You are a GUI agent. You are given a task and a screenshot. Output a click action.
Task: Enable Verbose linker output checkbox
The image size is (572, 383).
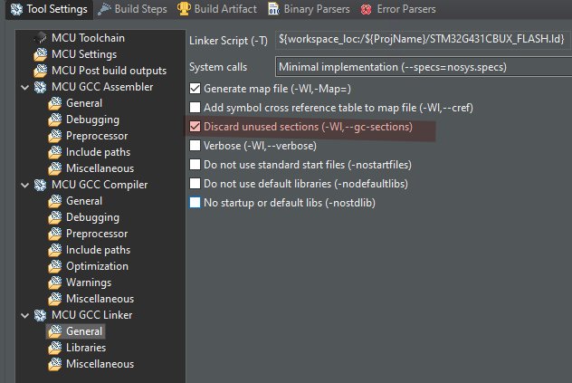(195, 145)
